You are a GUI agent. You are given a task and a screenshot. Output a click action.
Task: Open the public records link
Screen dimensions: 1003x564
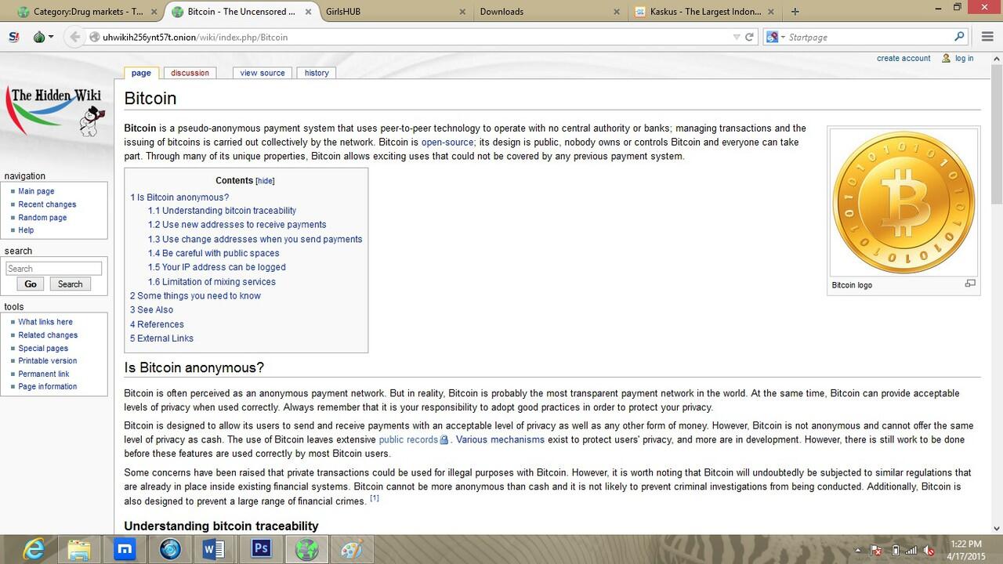pos(408,439)
